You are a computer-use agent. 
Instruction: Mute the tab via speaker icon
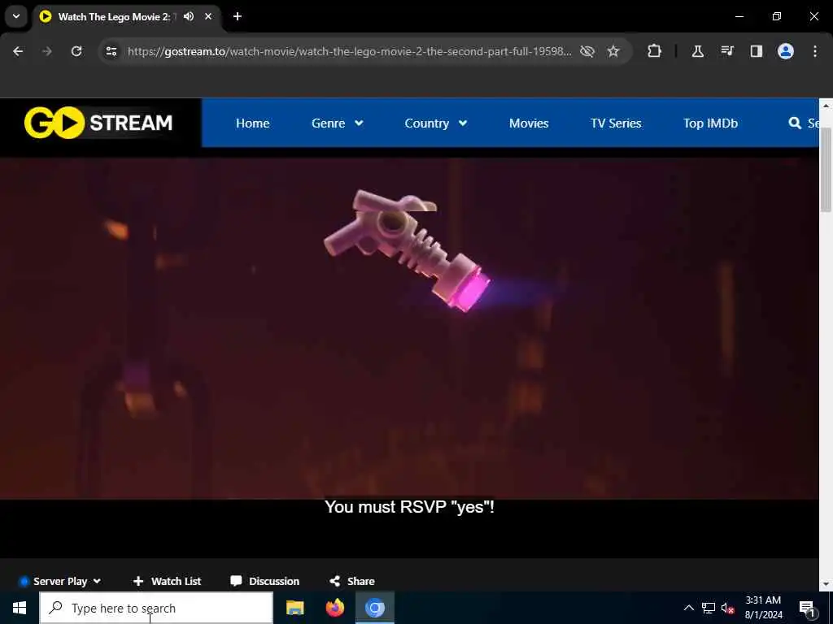pyautogui.click(x=189, y=16)
